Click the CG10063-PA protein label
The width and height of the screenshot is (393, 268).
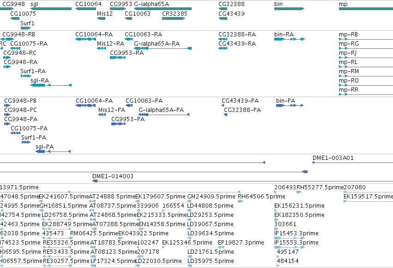[144, 101]
